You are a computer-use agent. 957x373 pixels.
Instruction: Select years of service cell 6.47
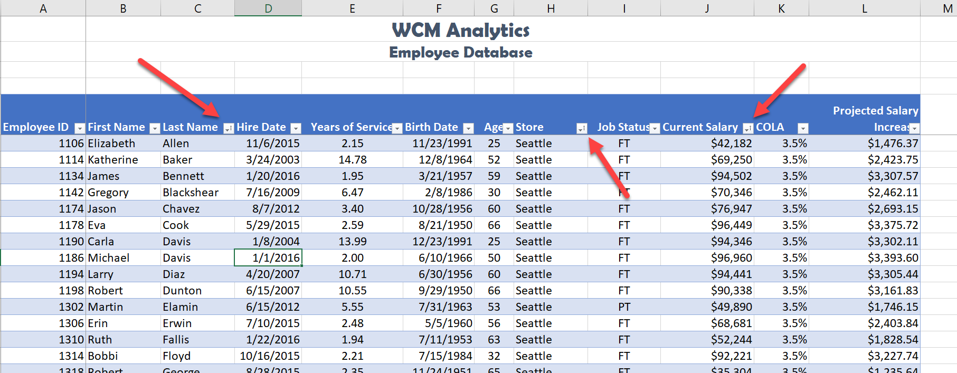tap(352, 193)
